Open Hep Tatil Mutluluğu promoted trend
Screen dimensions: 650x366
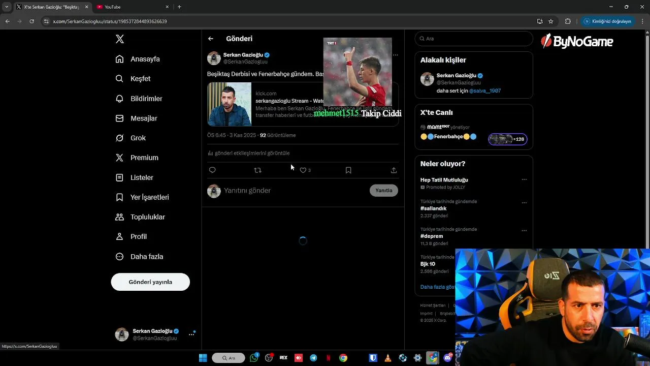444,180
